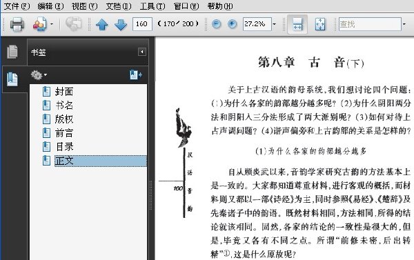
Task: Click the new bookmark icon
Action: [x=136, y=75]
